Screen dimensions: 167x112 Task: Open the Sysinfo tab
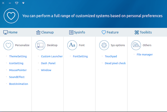pyautogui.click(x=77, y=32)
